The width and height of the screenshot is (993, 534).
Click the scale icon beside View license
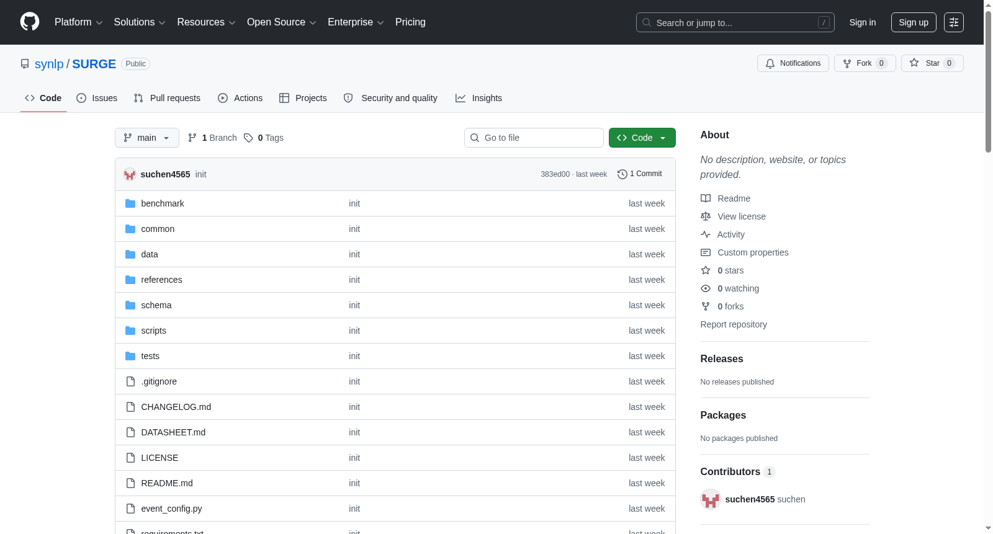click(706, 216)
